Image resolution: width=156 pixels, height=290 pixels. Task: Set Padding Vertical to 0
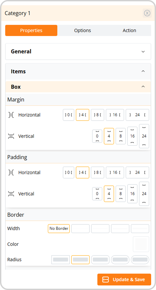(x=97, y=194)
